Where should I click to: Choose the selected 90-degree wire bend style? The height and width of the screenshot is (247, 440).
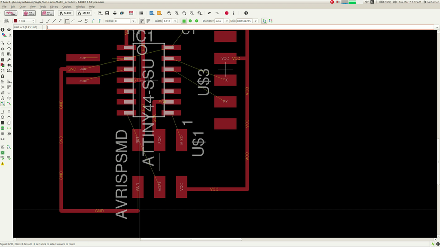[x=67, y=21]
